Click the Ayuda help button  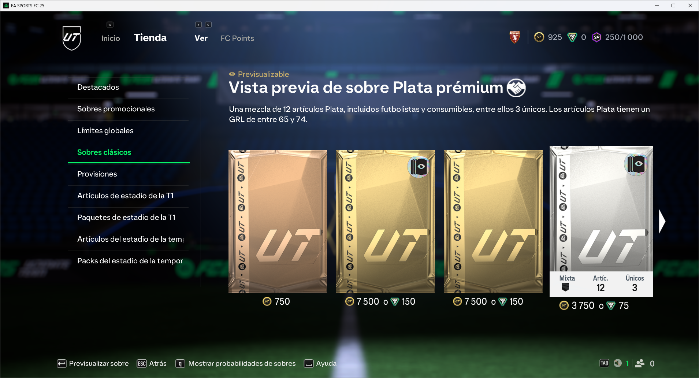pos(320,363)
